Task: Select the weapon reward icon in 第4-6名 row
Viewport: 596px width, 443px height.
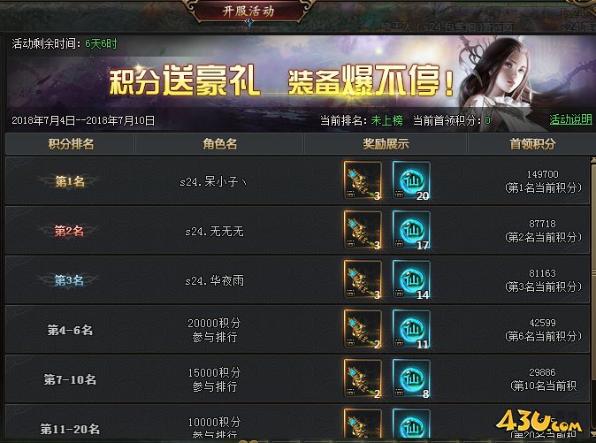Action: [363, 329]
